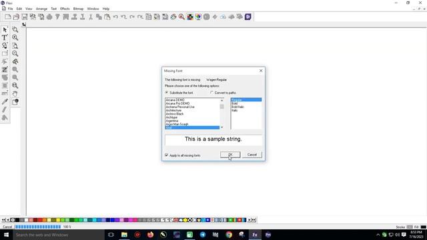This screenshot has width=427, height=240.
Task: Click Cancel next to the progress bar
Action: [7, 227]
